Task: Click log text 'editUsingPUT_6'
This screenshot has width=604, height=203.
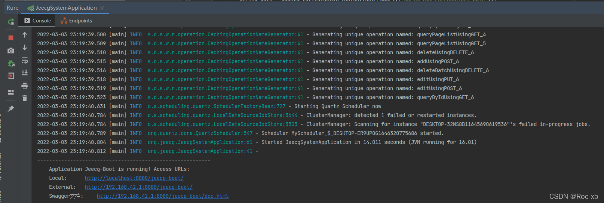Action: tap(438, 79)
